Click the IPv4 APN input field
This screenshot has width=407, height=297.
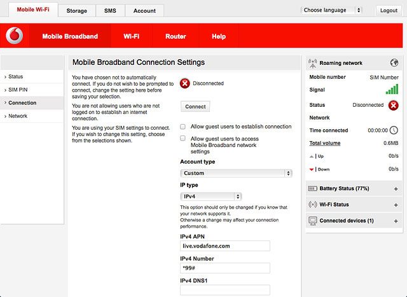click(x=224, y=246)
